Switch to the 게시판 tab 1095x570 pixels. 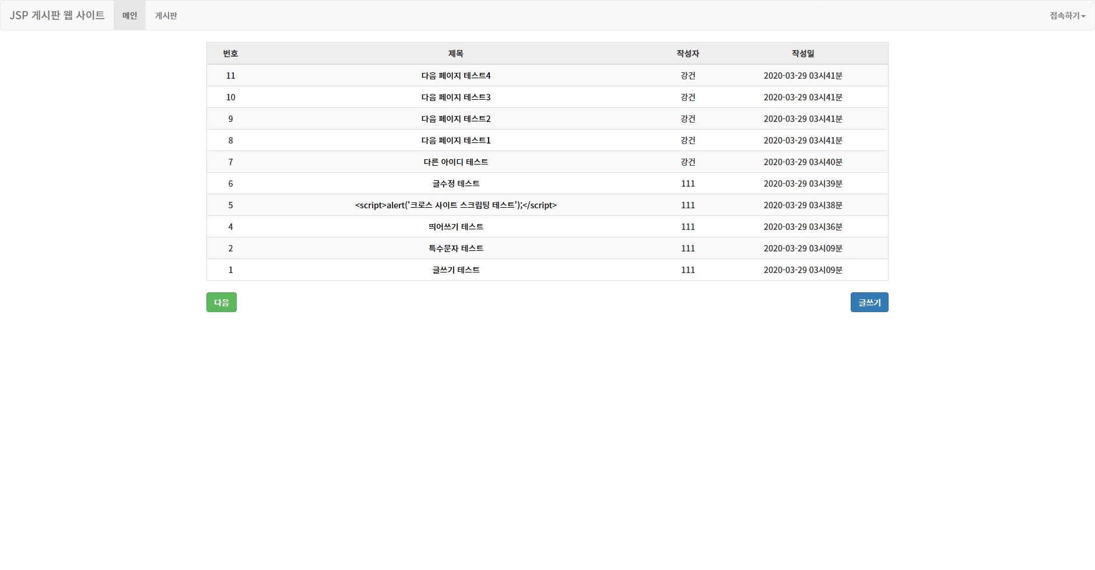[166, 15]
